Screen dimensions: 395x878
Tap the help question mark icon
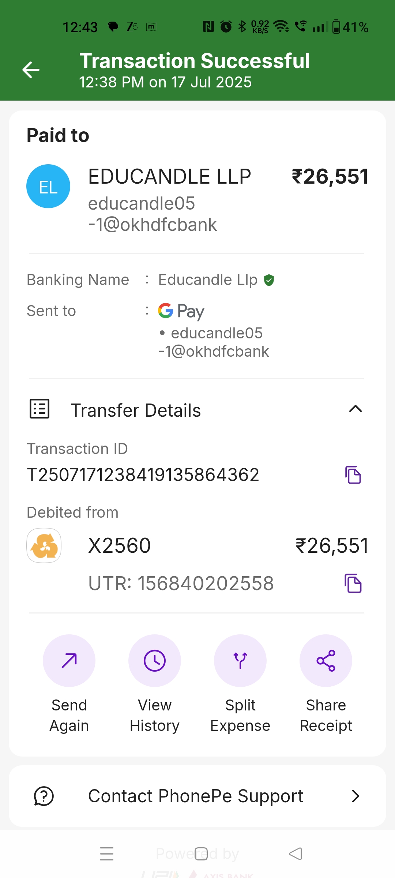[44, 796]
